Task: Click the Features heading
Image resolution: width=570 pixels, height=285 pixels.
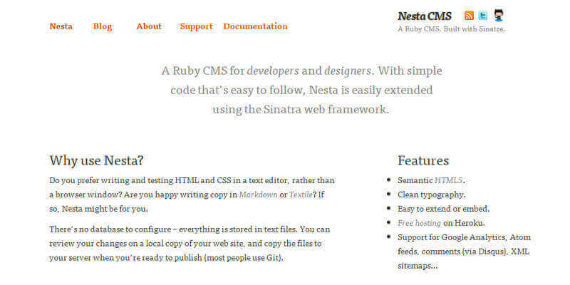Action: (x=423, y=161)
